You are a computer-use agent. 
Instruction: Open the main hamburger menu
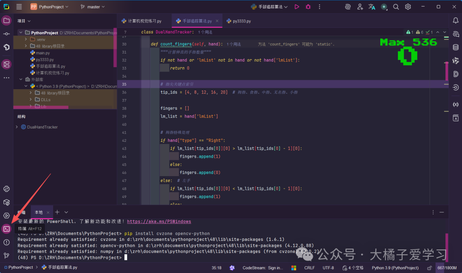[19, 7]
